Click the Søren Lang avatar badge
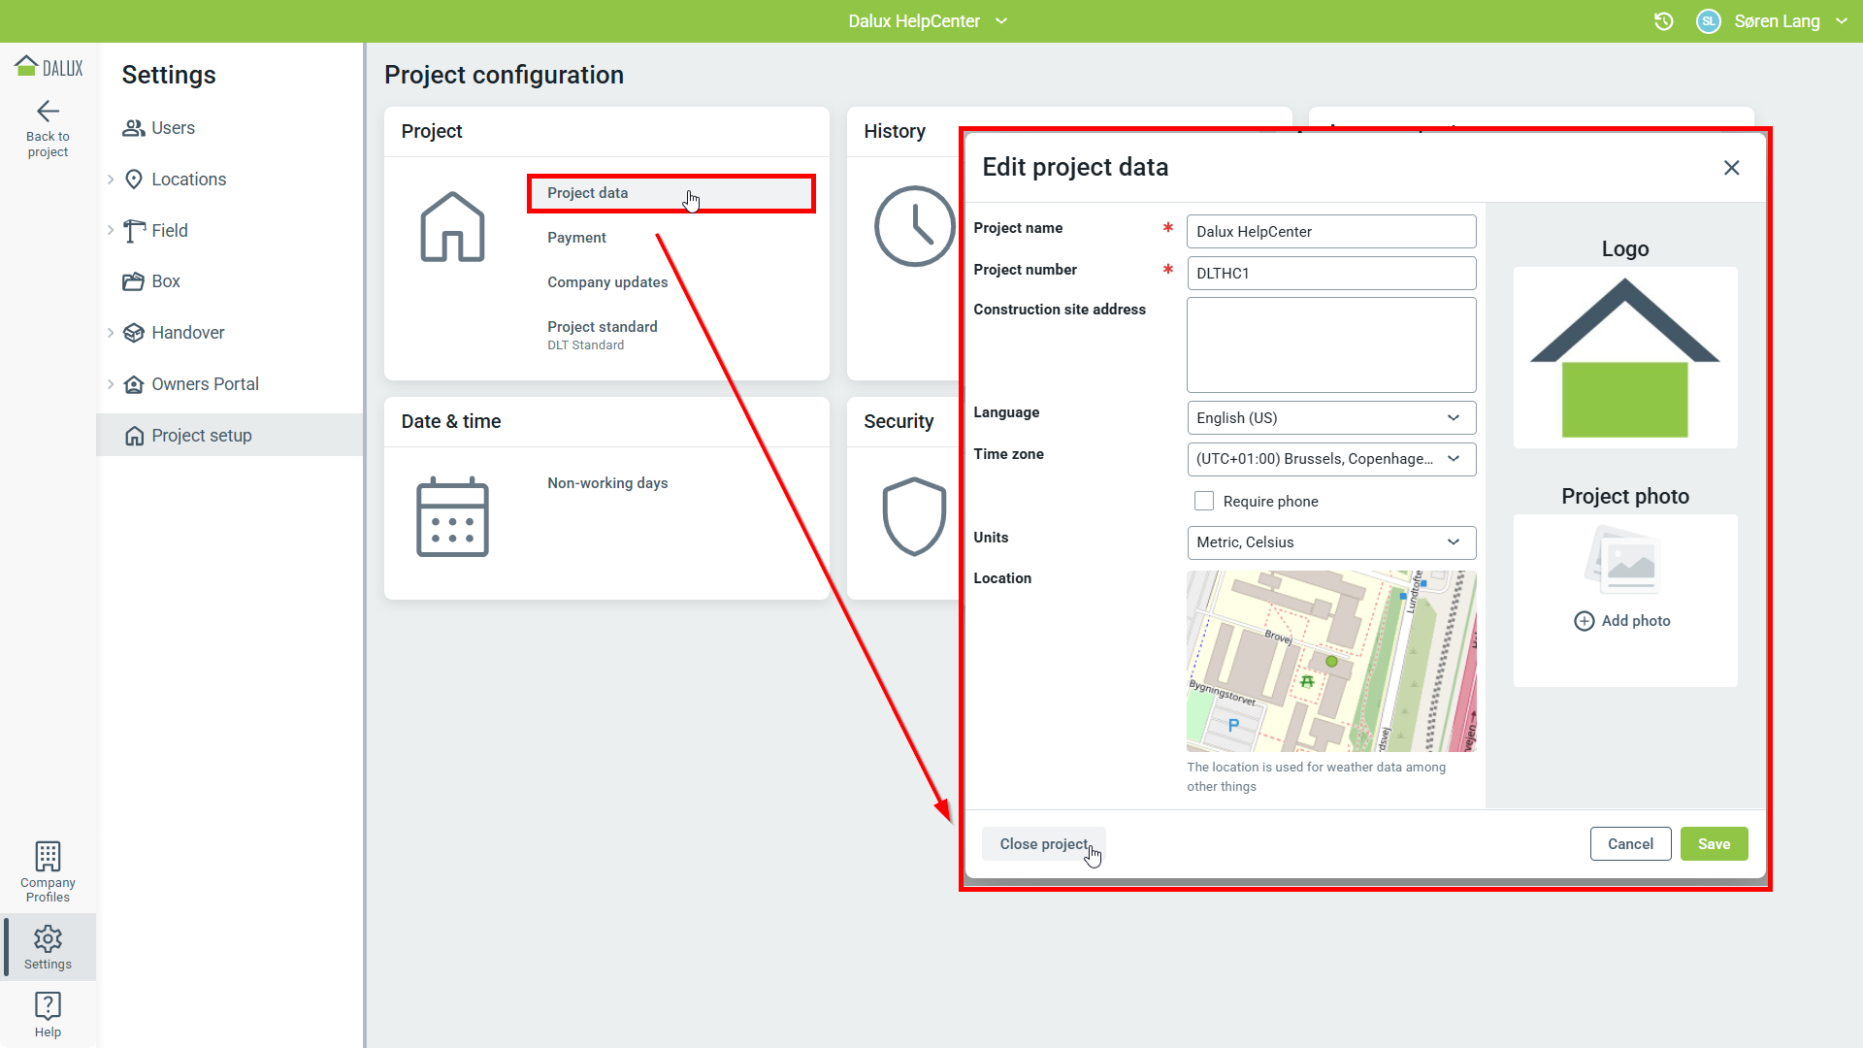Image resolution: width=1863 pixels, height=1048 pixels. click(1708, 21)
